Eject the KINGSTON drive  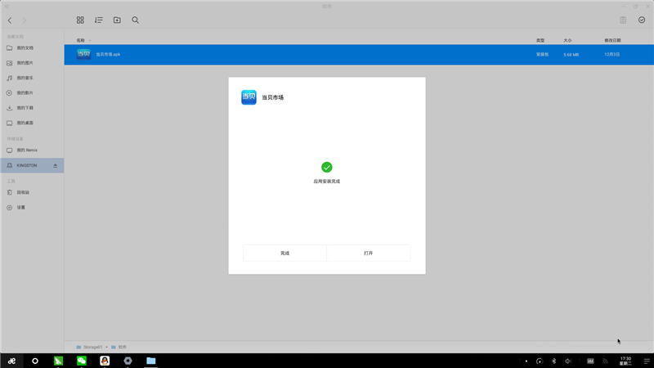tap(55, 166)
